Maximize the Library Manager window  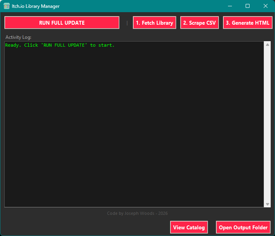coord(248,6)
